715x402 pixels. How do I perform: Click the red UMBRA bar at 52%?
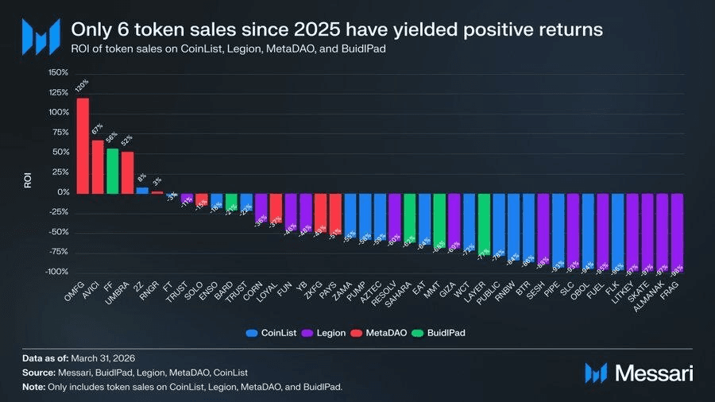click(x=127, y=172)
